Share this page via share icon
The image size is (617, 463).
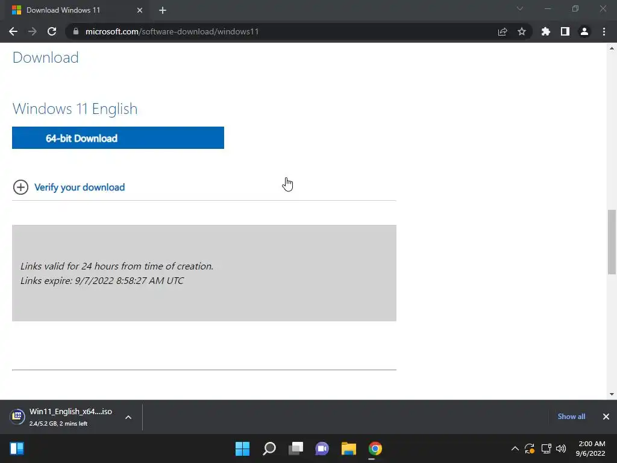tap(503, 31)
